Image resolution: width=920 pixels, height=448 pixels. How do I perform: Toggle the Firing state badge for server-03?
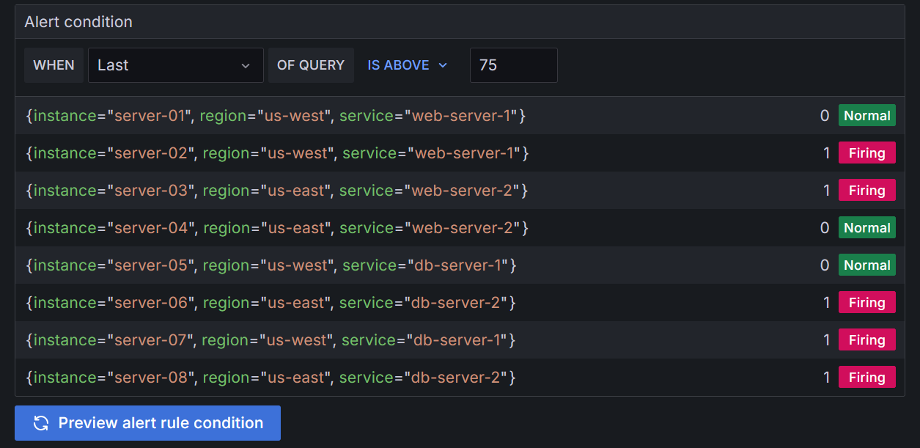tap(866, 190)
